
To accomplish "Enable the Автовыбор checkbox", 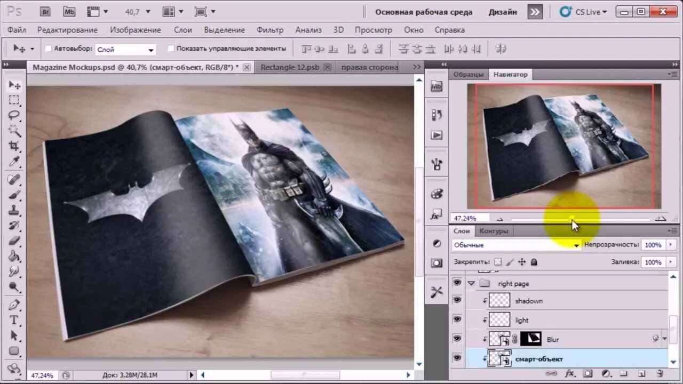I will coord(48,49).
